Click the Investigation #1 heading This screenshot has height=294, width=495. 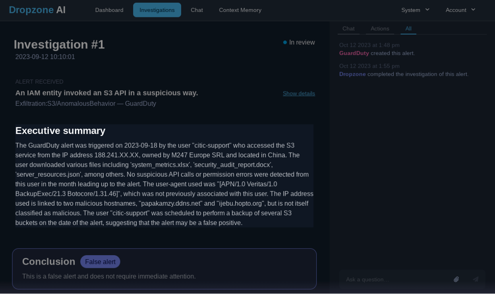click(59, 44)
